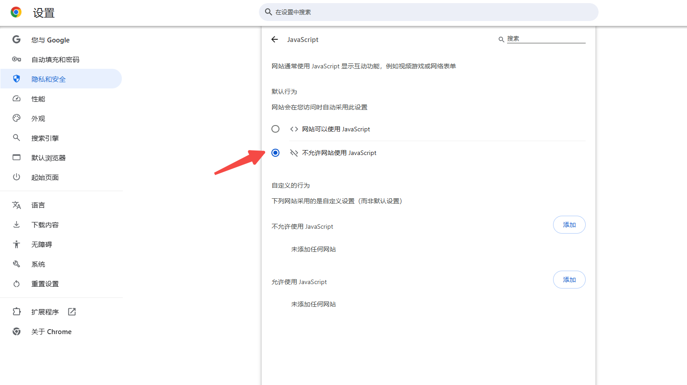Click the magnifier icon in top search bar

(268, 12)
